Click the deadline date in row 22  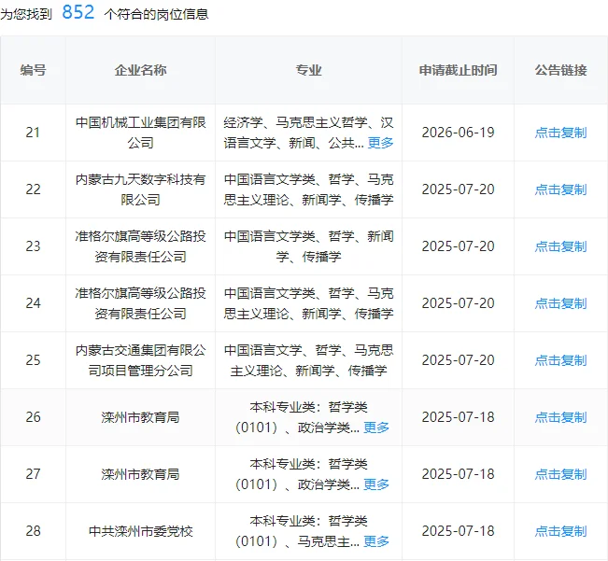point(458,189)
